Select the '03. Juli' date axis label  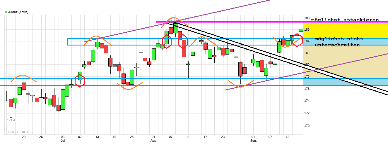[x=63, y=139]
